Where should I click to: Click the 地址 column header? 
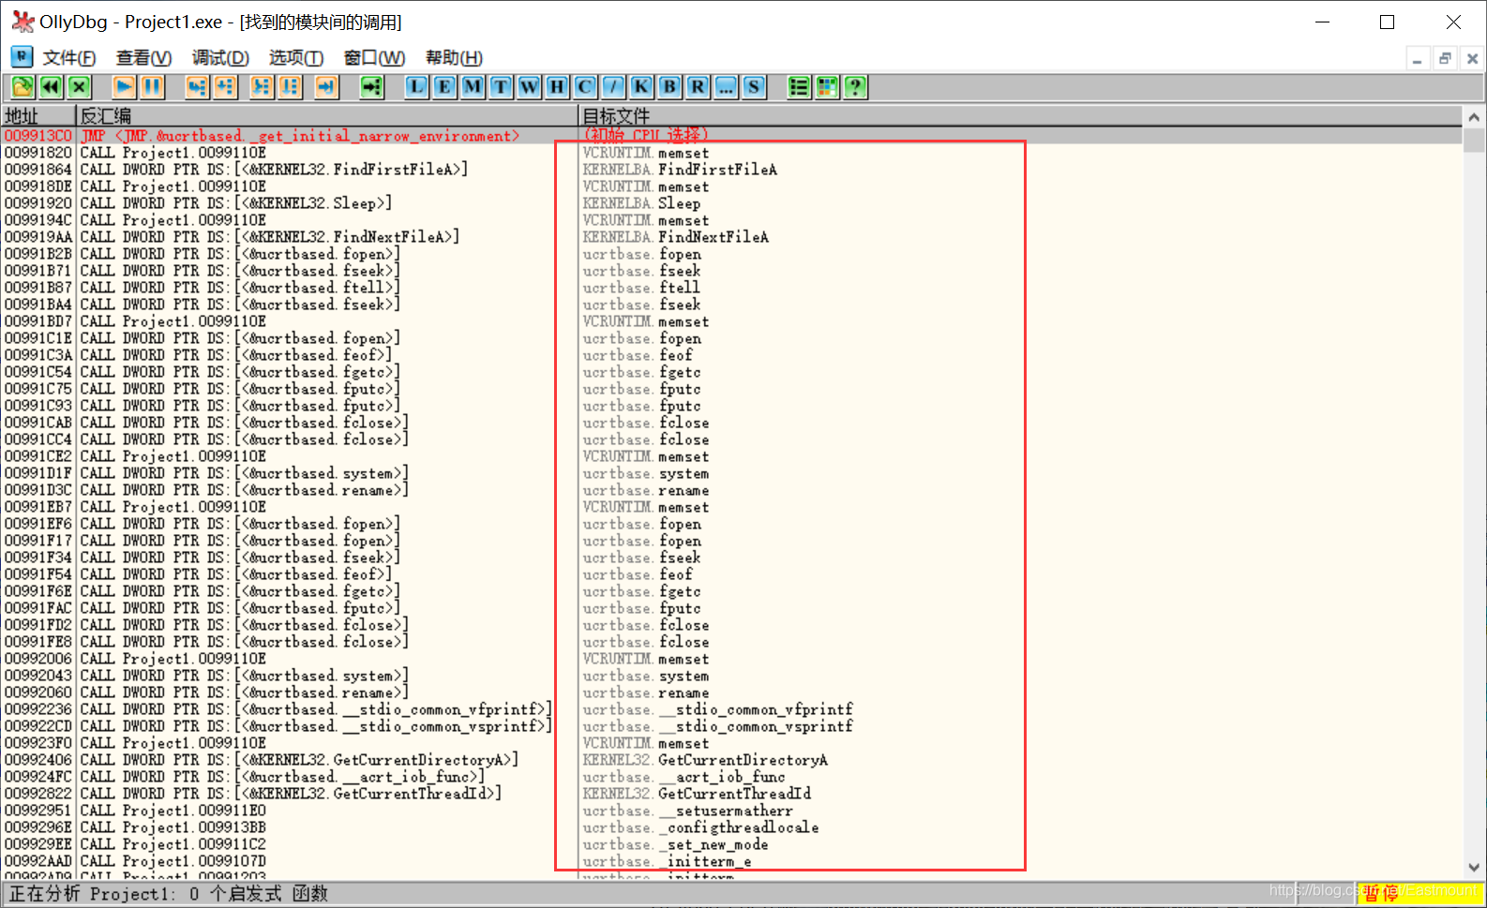click(x=38, y=116)
